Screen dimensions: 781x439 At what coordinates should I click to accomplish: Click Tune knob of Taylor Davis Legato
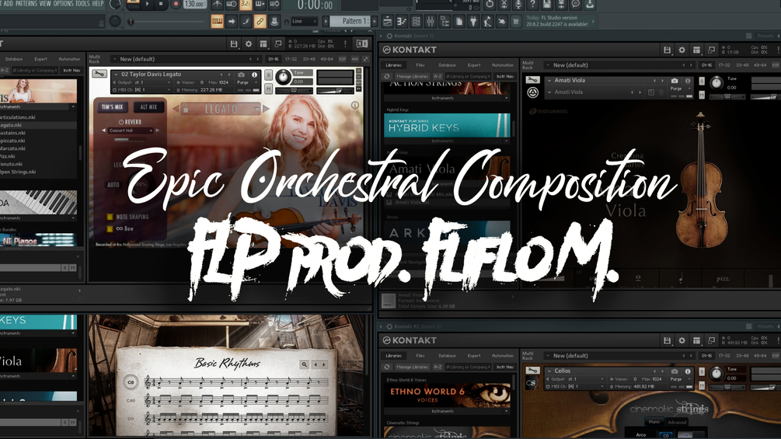283,77
